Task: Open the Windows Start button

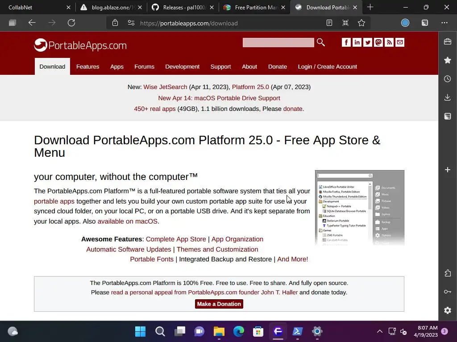Action: pyautogui.click(x=140, y=331)
